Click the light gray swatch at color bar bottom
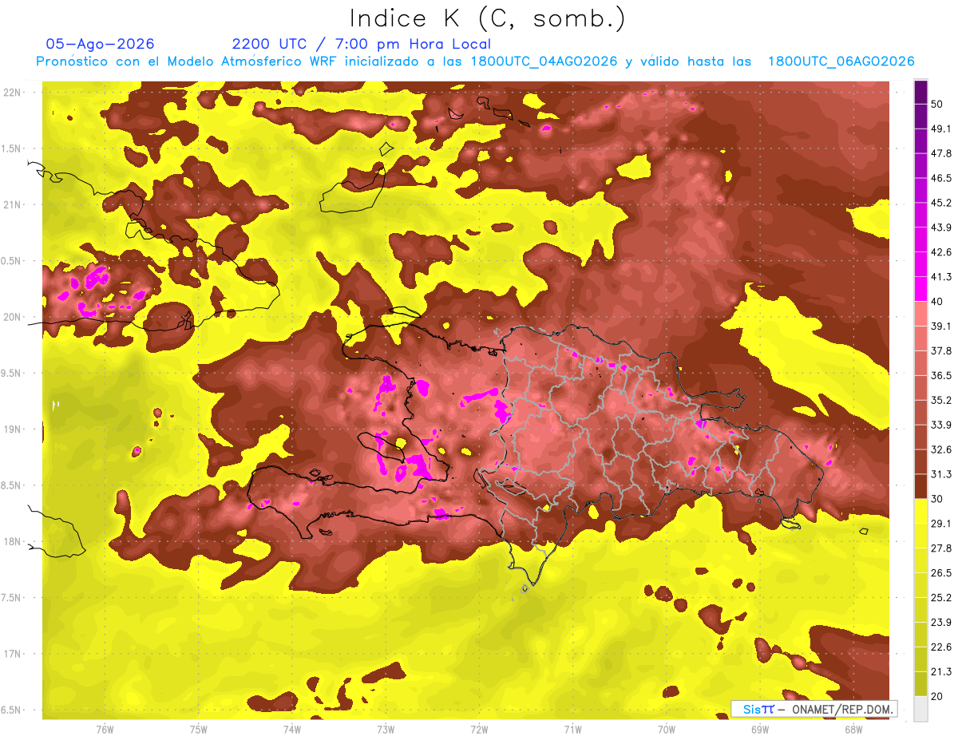The image size is (958, 740). click(920, 709)
